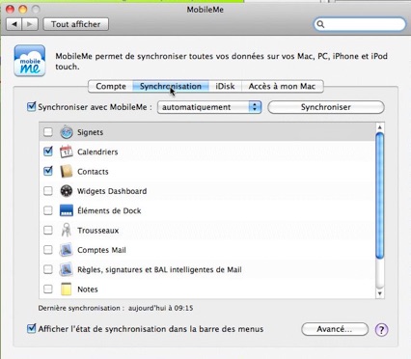Check the Comptes Mail checkbox
This screenshot has width=411, height=359.
pyautogui.click(x=48, y=250)
